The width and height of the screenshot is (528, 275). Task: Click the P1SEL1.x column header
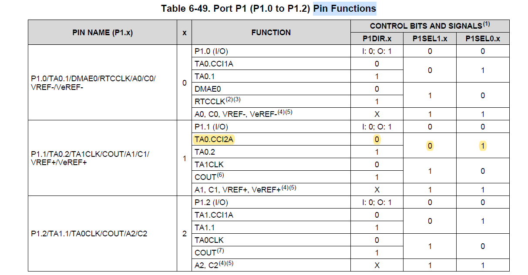point(430,39)
